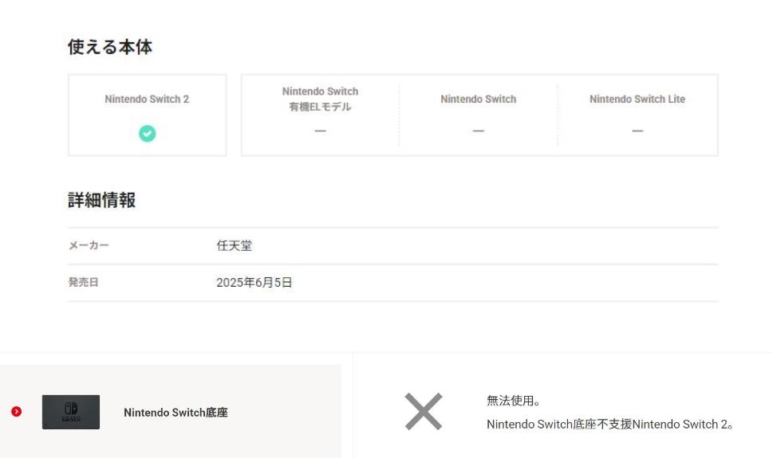Click the red arrow bullet icon

(16, 412)
